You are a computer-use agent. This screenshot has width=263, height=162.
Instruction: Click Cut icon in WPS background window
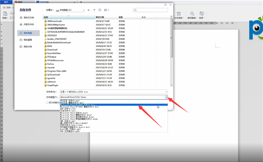point(11,13)
